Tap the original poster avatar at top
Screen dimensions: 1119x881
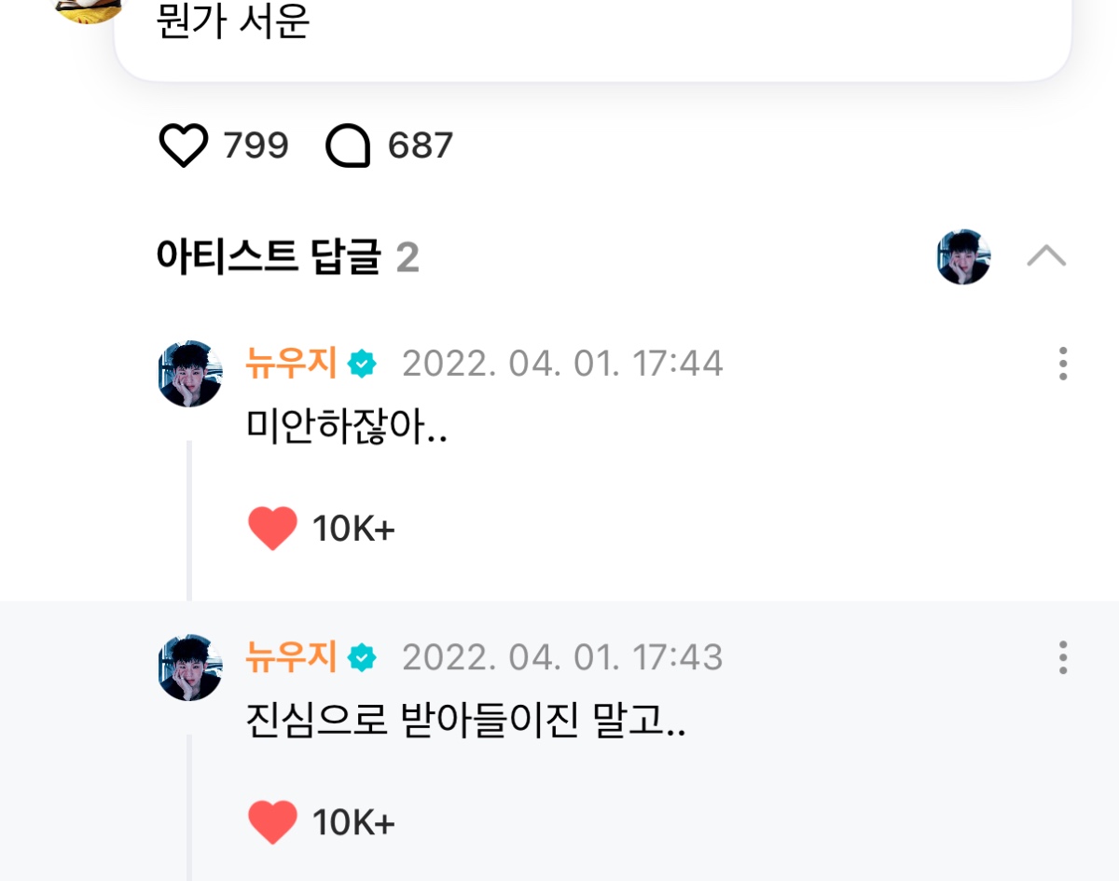tap(89, 9)
